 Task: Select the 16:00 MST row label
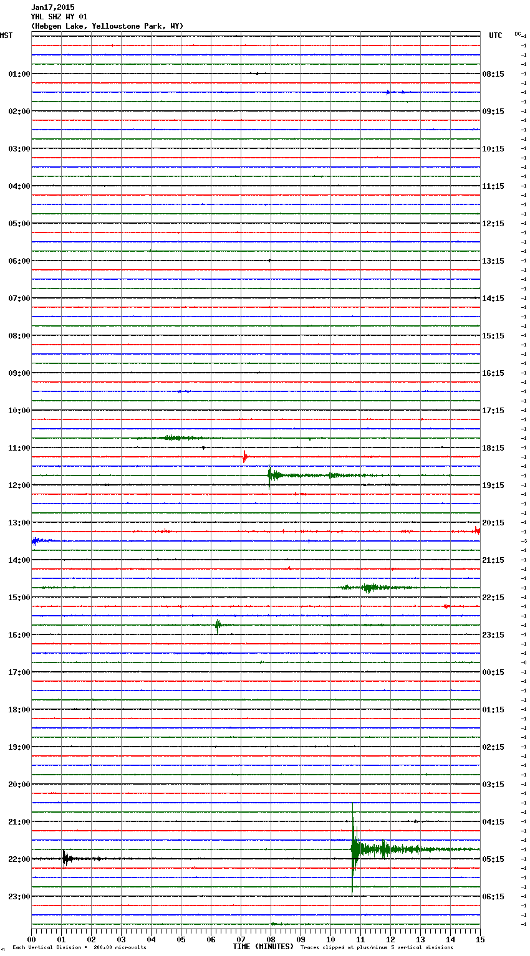(x=19, y=635)
